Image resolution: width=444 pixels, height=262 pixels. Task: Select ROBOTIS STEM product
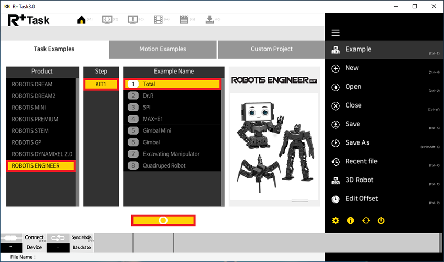pos(41,130)
